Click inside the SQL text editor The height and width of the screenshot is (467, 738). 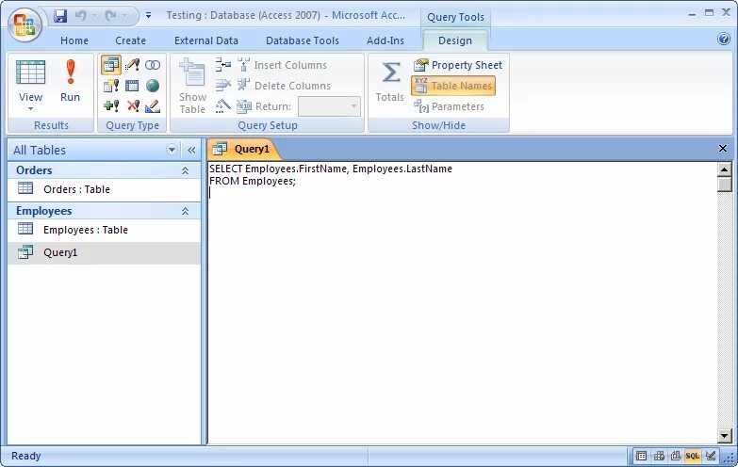[462, 303]
